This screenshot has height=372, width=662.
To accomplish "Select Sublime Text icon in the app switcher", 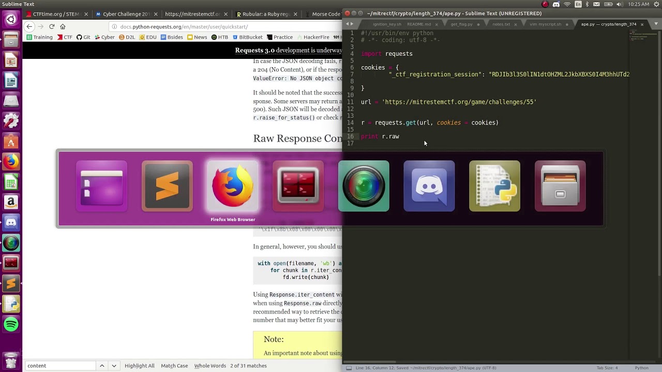I will pos(167,186).
